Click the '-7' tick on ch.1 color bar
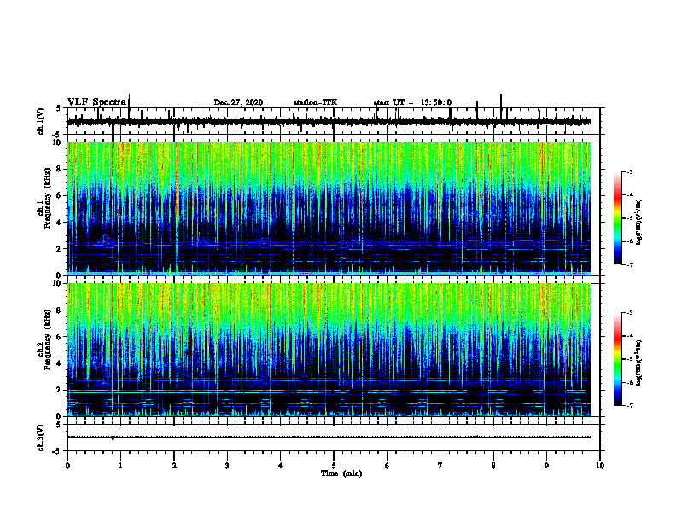The image size is (676, 522). tap(629, 264)
